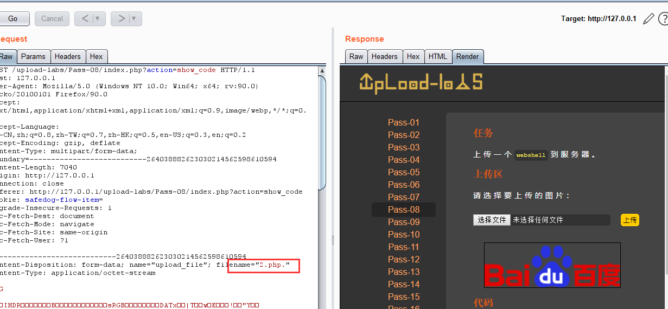Open Pass-13 in the sidebar
668x309 pixels.
404,272
